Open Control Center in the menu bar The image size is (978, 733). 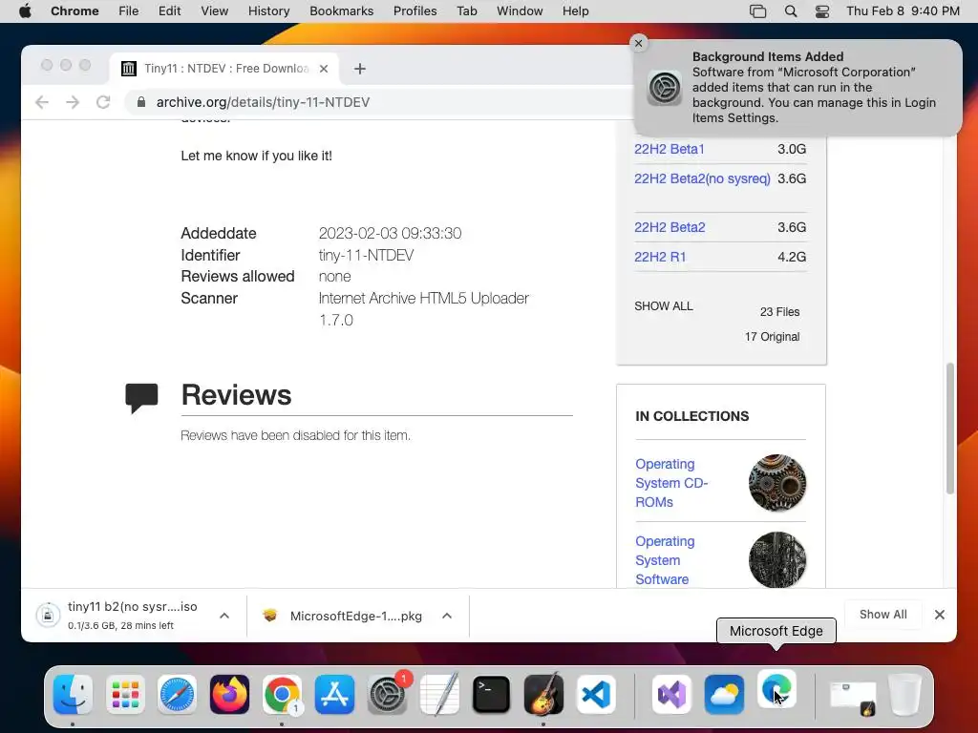822,11
